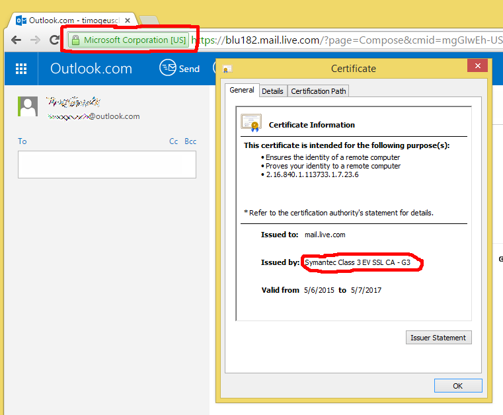503x415 pixels.
Task: Switch to the Details tab
Action: pyautogui.click(x=272, y=91)
